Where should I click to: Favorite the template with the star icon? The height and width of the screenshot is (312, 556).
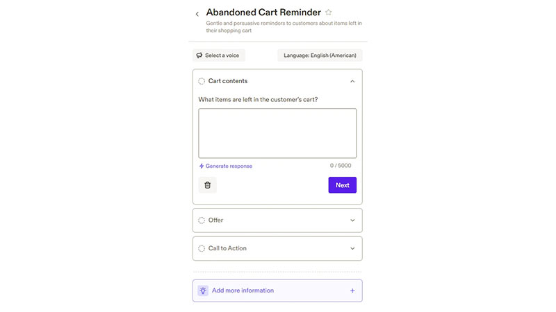tap(328, 12)
